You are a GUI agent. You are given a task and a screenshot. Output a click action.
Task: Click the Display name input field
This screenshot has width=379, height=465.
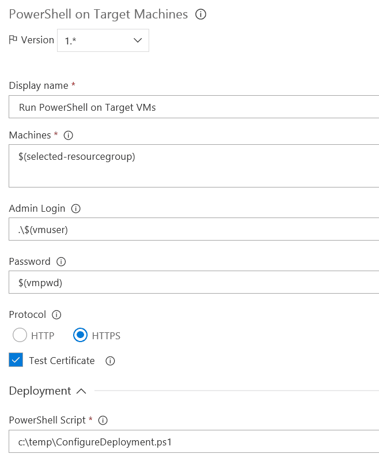tap(194, 107)
